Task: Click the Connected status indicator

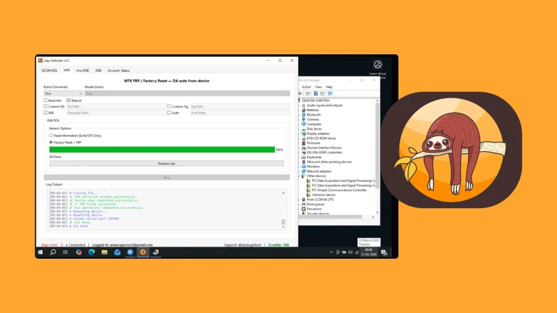Action: tap(75, 245)
